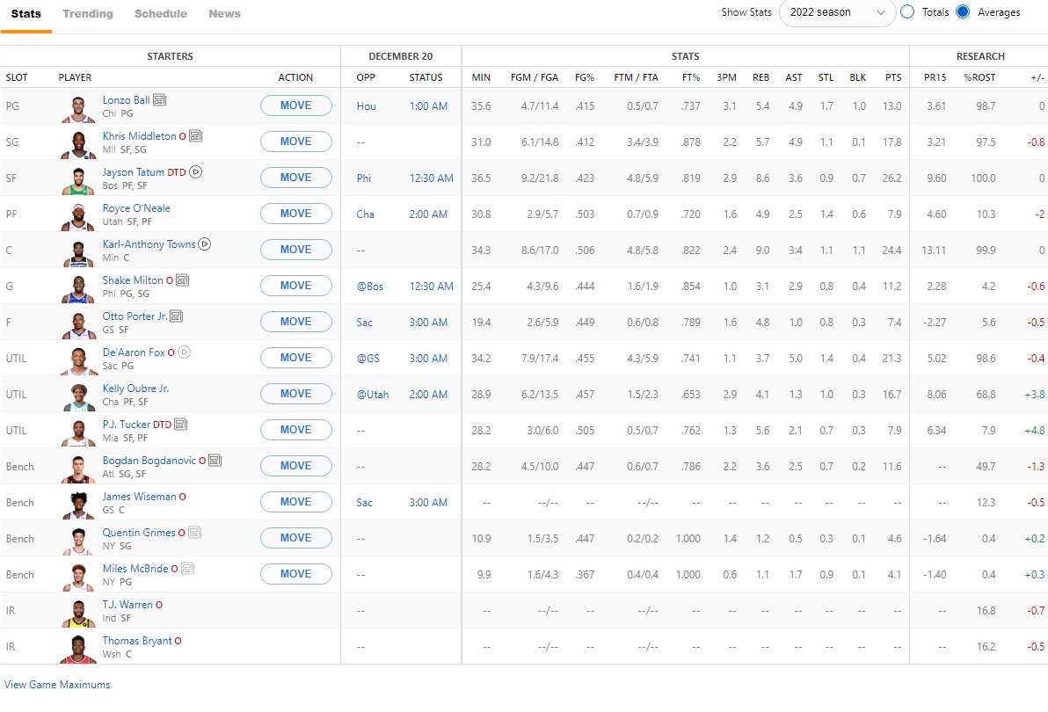Click MOVE button for De'Aaron Fox
This screenshot has height=712, width=1048.
(296, 358)
